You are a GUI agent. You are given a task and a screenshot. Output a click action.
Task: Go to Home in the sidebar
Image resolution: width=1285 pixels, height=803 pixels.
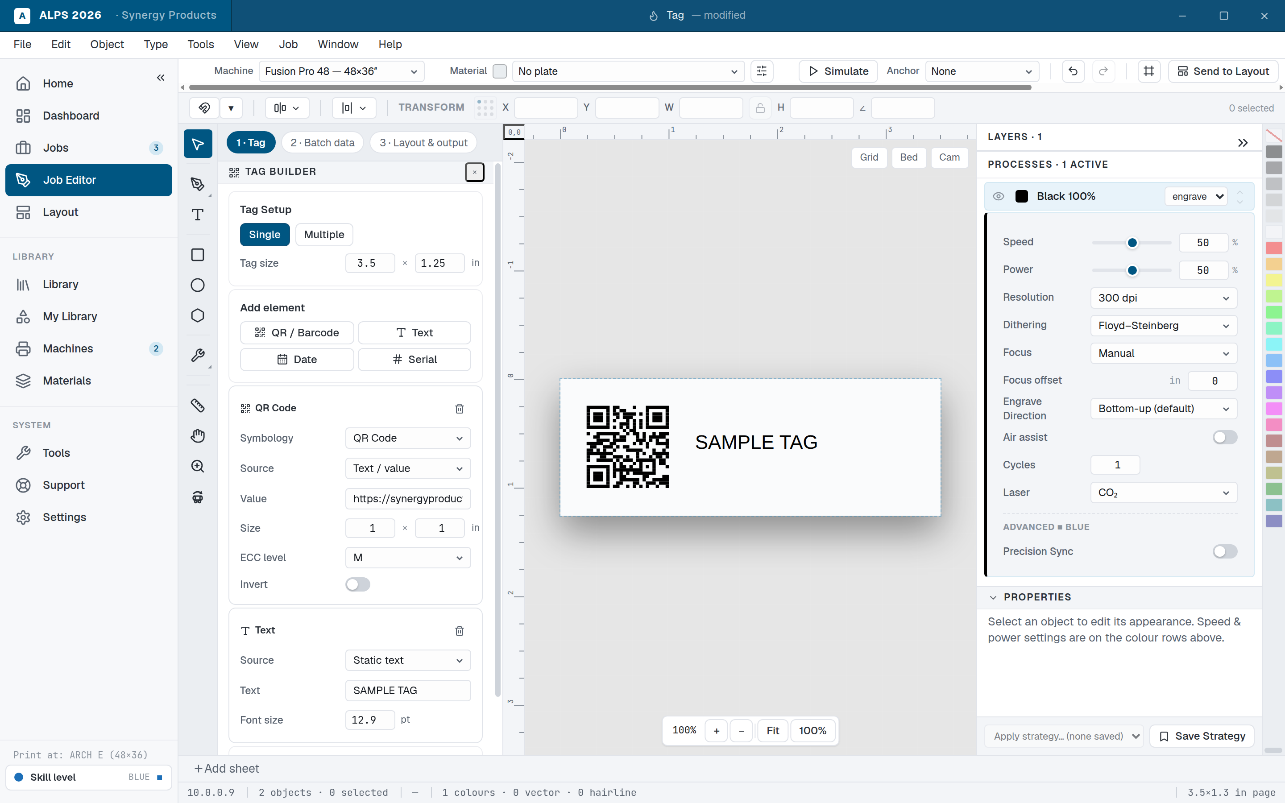(89, 83)
